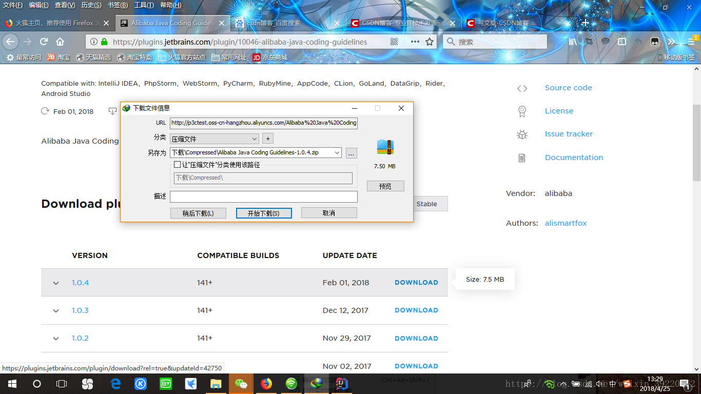The image size is (701, 394).
Task: Open File Explorer from the taskbar
Action: pos(216,384)
